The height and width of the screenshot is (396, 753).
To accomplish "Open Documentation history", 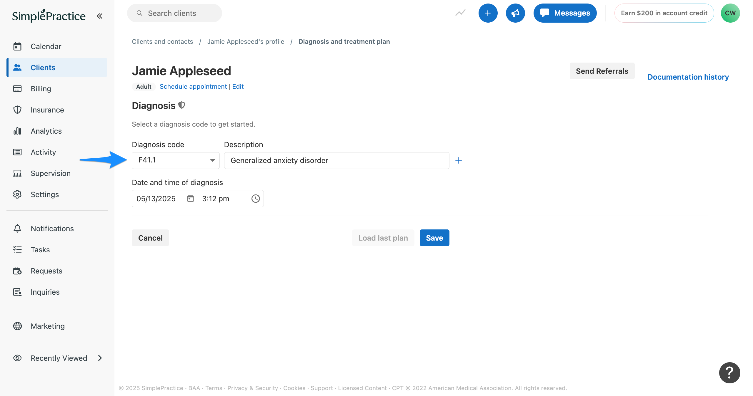I will point(688,77).
